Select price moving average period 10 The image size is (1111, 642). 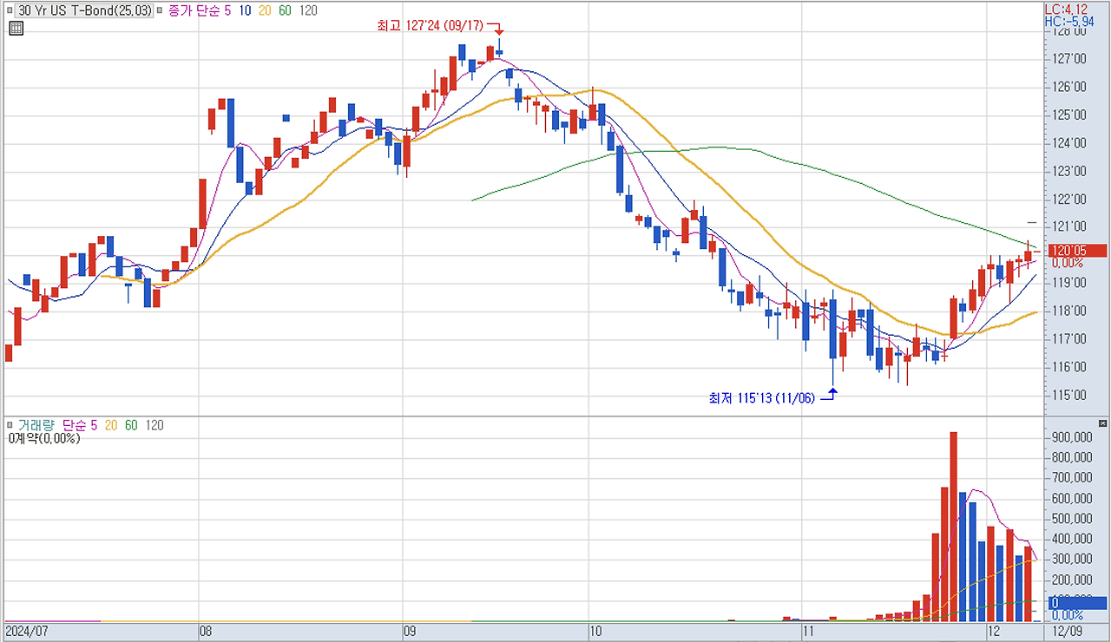(246, 10)
